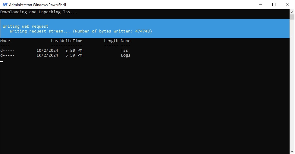Viewport: 295px width, 154px height.
Task: Click the bytes written value 474748
Action: point(143,31)
